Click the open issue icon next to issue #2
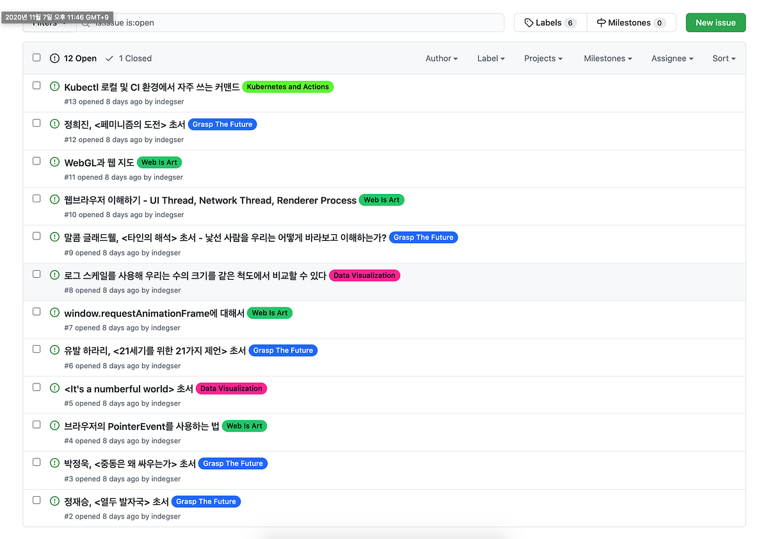Image resolution: width=768 pixels, height=539 pixels. click(x=54, y=501)
